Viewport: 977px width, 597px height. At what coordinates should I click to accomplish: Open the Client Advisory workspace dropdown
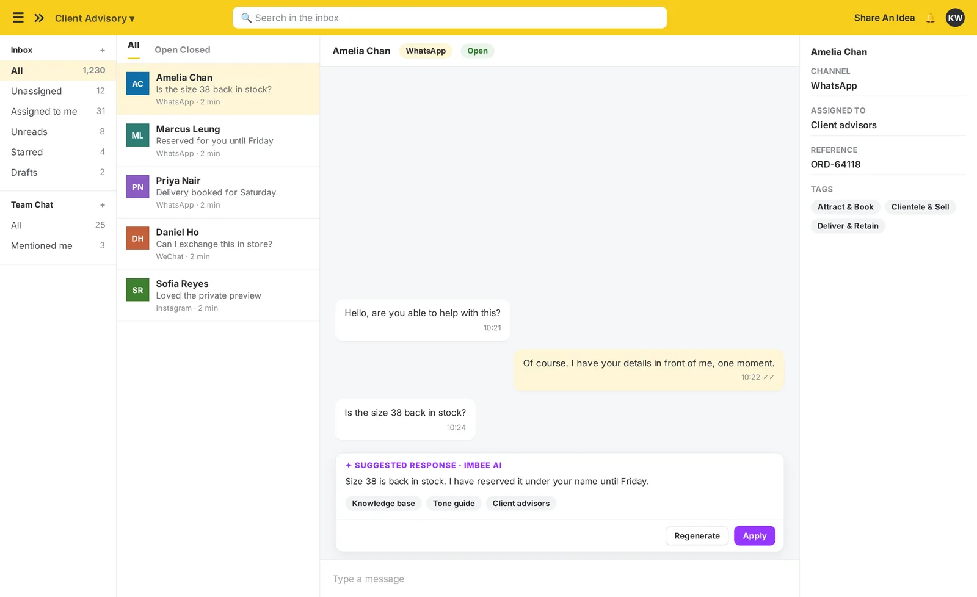coord(95,18)
